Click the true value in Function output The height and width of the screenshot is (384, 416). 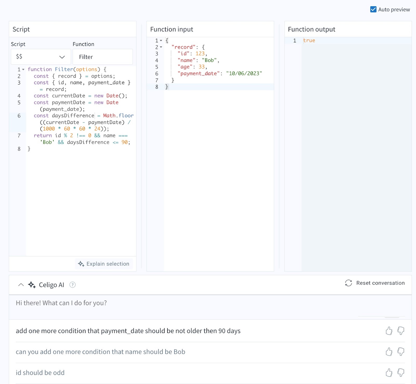pyautogui.click(x=309, y=41)
